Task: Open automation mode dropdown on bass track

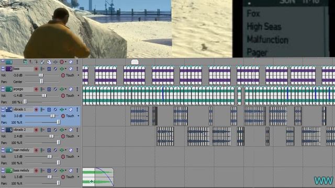Action: pos(79,75)
